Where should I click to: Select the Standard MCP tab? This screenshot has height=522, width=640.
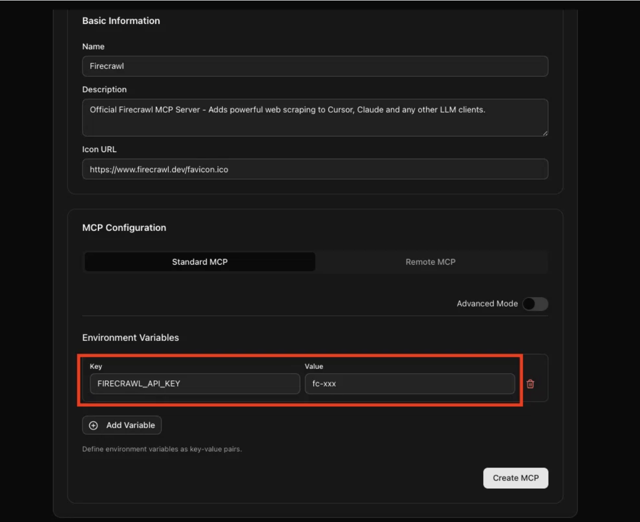click(x=199, y=262)
